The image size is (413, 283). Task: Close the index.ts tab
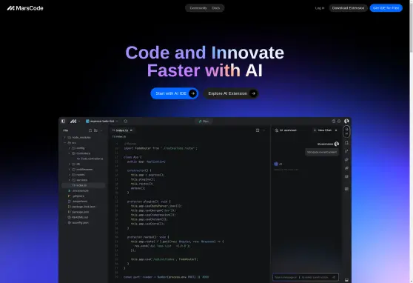(x=131, y=130)
